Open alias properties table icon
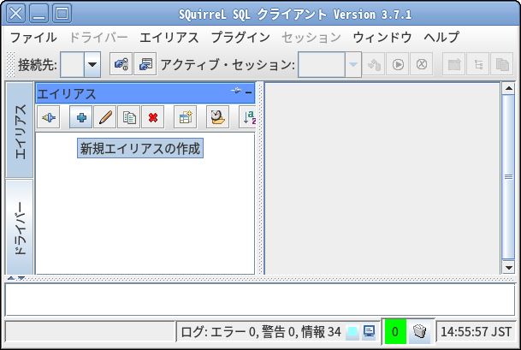 (185, 117)
